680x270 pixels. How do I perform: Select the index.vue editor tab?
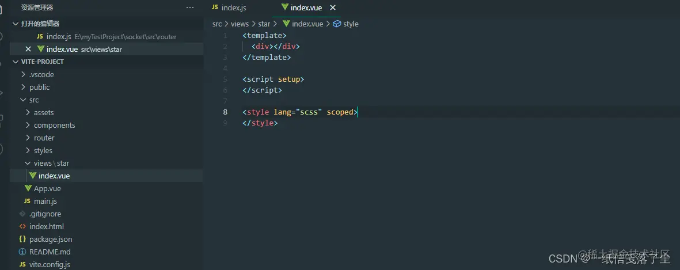306,8
